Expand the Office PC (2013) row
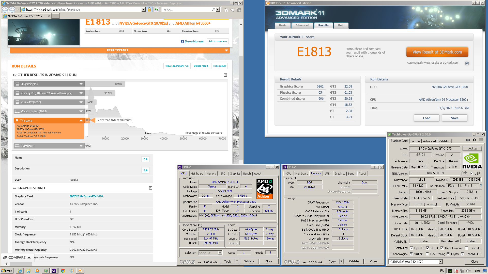488x274 pixels. click(49, 102)
